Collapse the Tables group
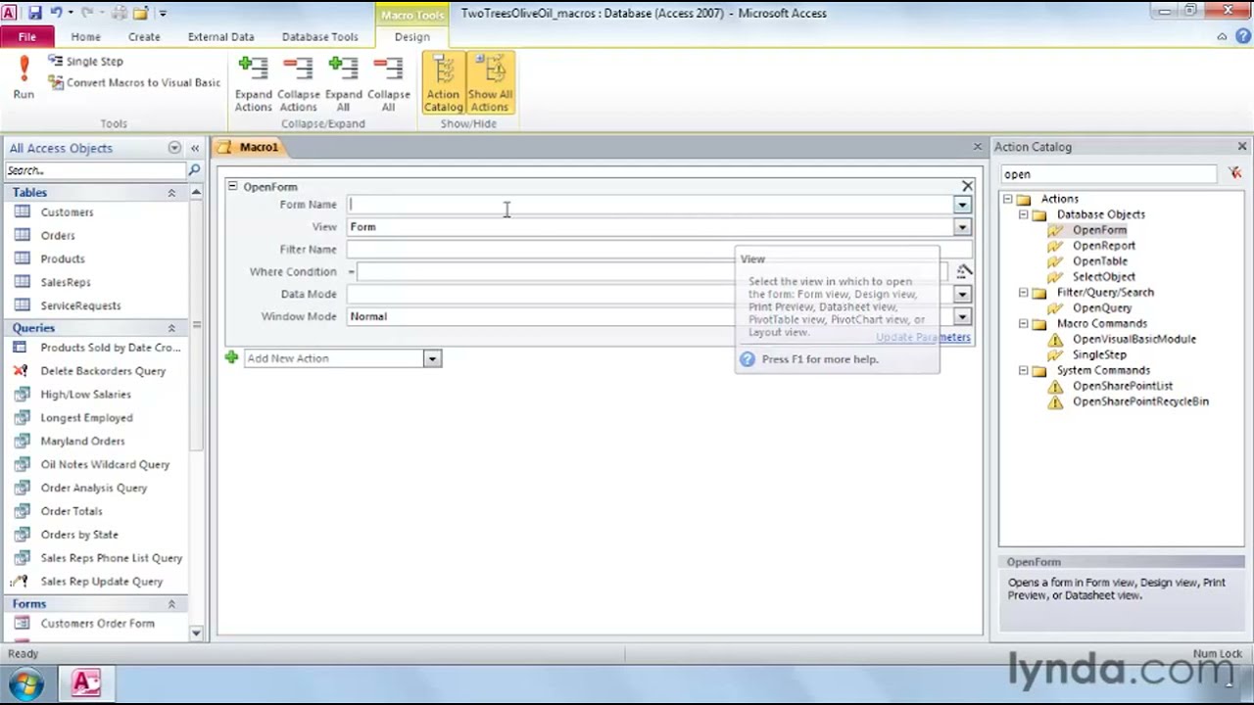 point(171,193)
